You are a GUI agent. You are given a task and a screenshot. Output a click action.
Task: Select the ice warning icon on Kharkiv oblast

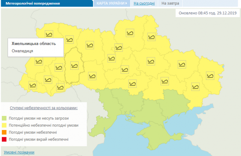point(182,64)
